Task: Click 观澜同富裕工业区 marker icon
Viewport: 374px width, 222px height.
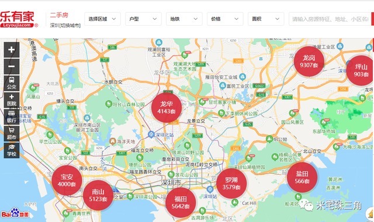Action: point(158,43)
